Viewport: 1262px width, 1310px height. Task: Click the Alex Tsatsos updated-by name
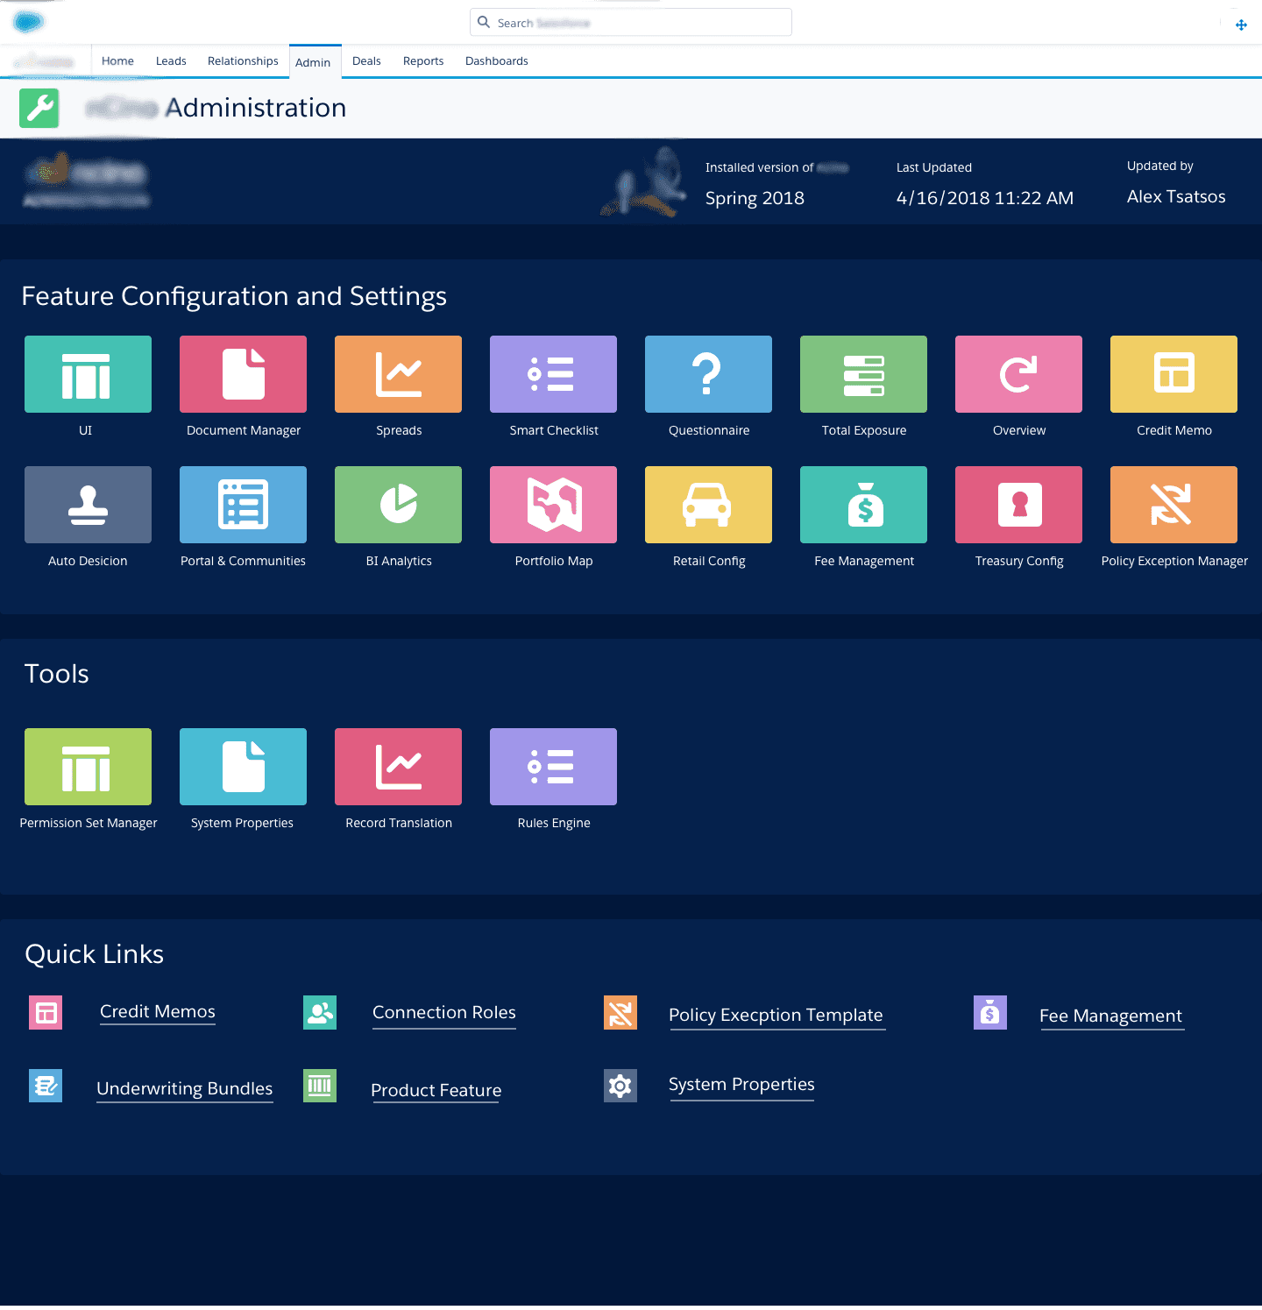point(1176,196)
